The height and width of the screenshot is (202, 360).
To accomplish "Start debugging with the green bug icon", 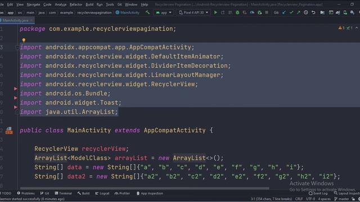I will click(237, 12).
